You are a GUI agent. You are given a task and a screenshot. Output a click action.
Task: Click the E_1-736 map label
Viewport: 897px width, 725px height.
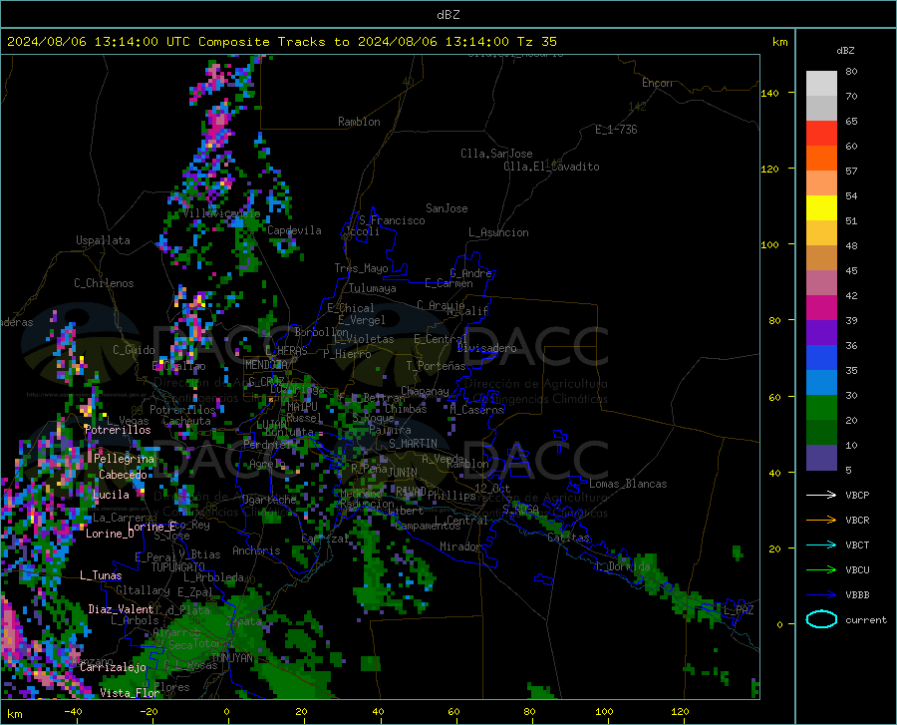click(616, 130)
